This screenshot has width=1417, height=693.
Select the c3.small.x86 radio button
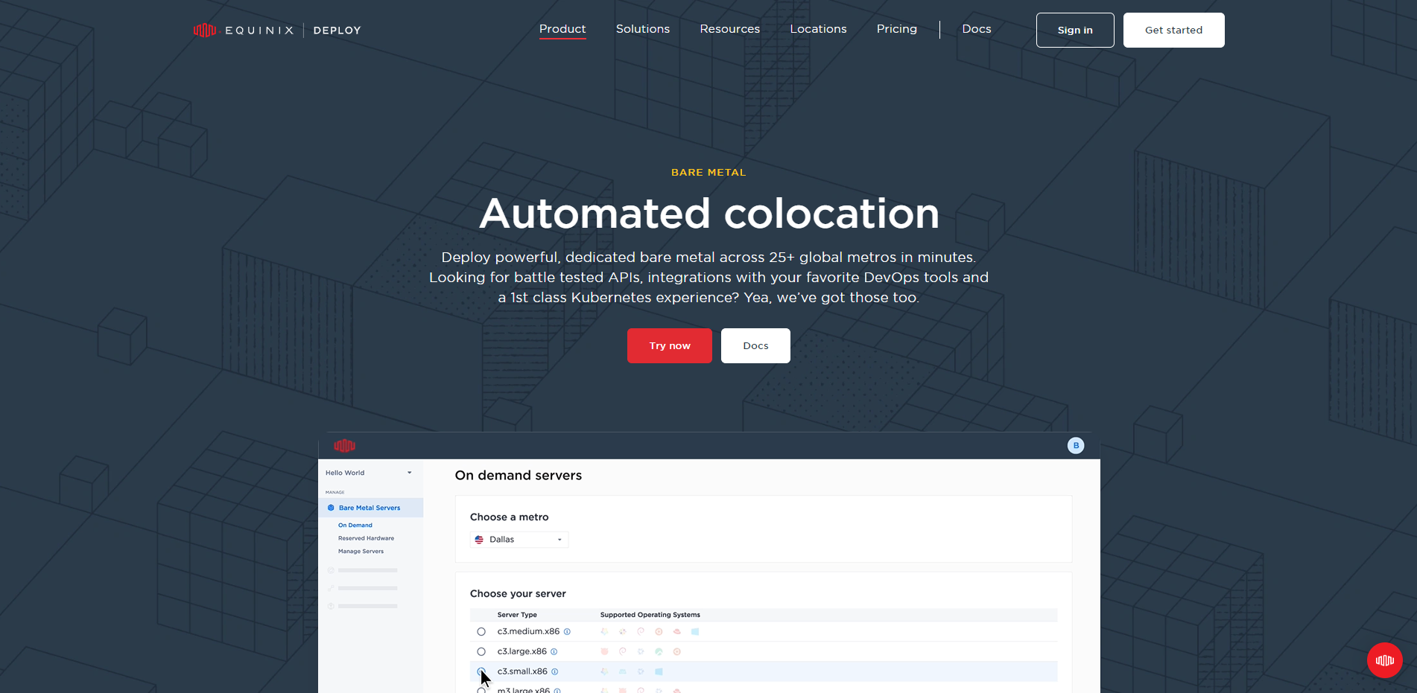481,671
